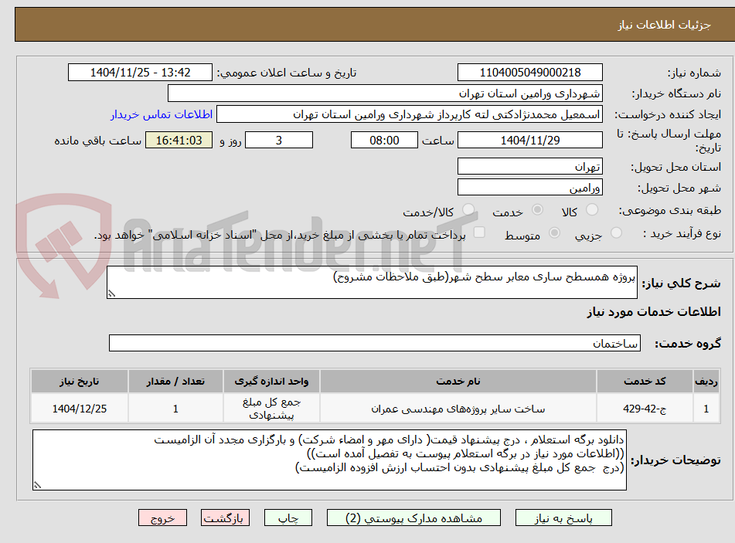
Task: Click the اطلاعات خدمات مورد نیاز heading
Action: 653,312
